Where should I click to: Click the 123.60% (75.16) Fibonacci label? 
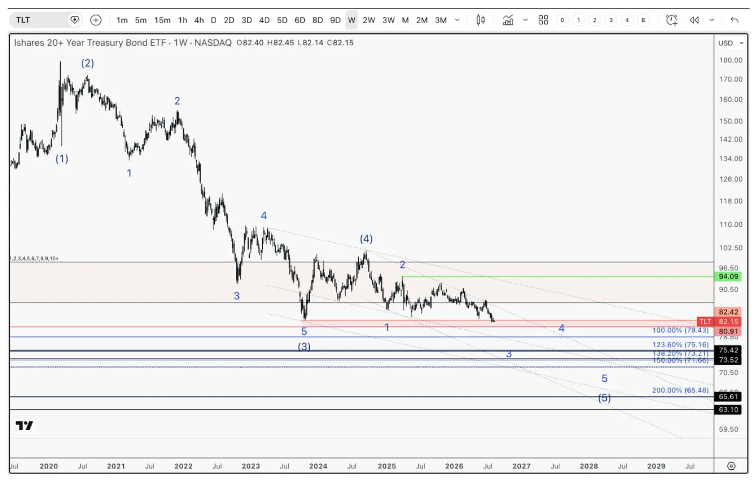(680, 344)
